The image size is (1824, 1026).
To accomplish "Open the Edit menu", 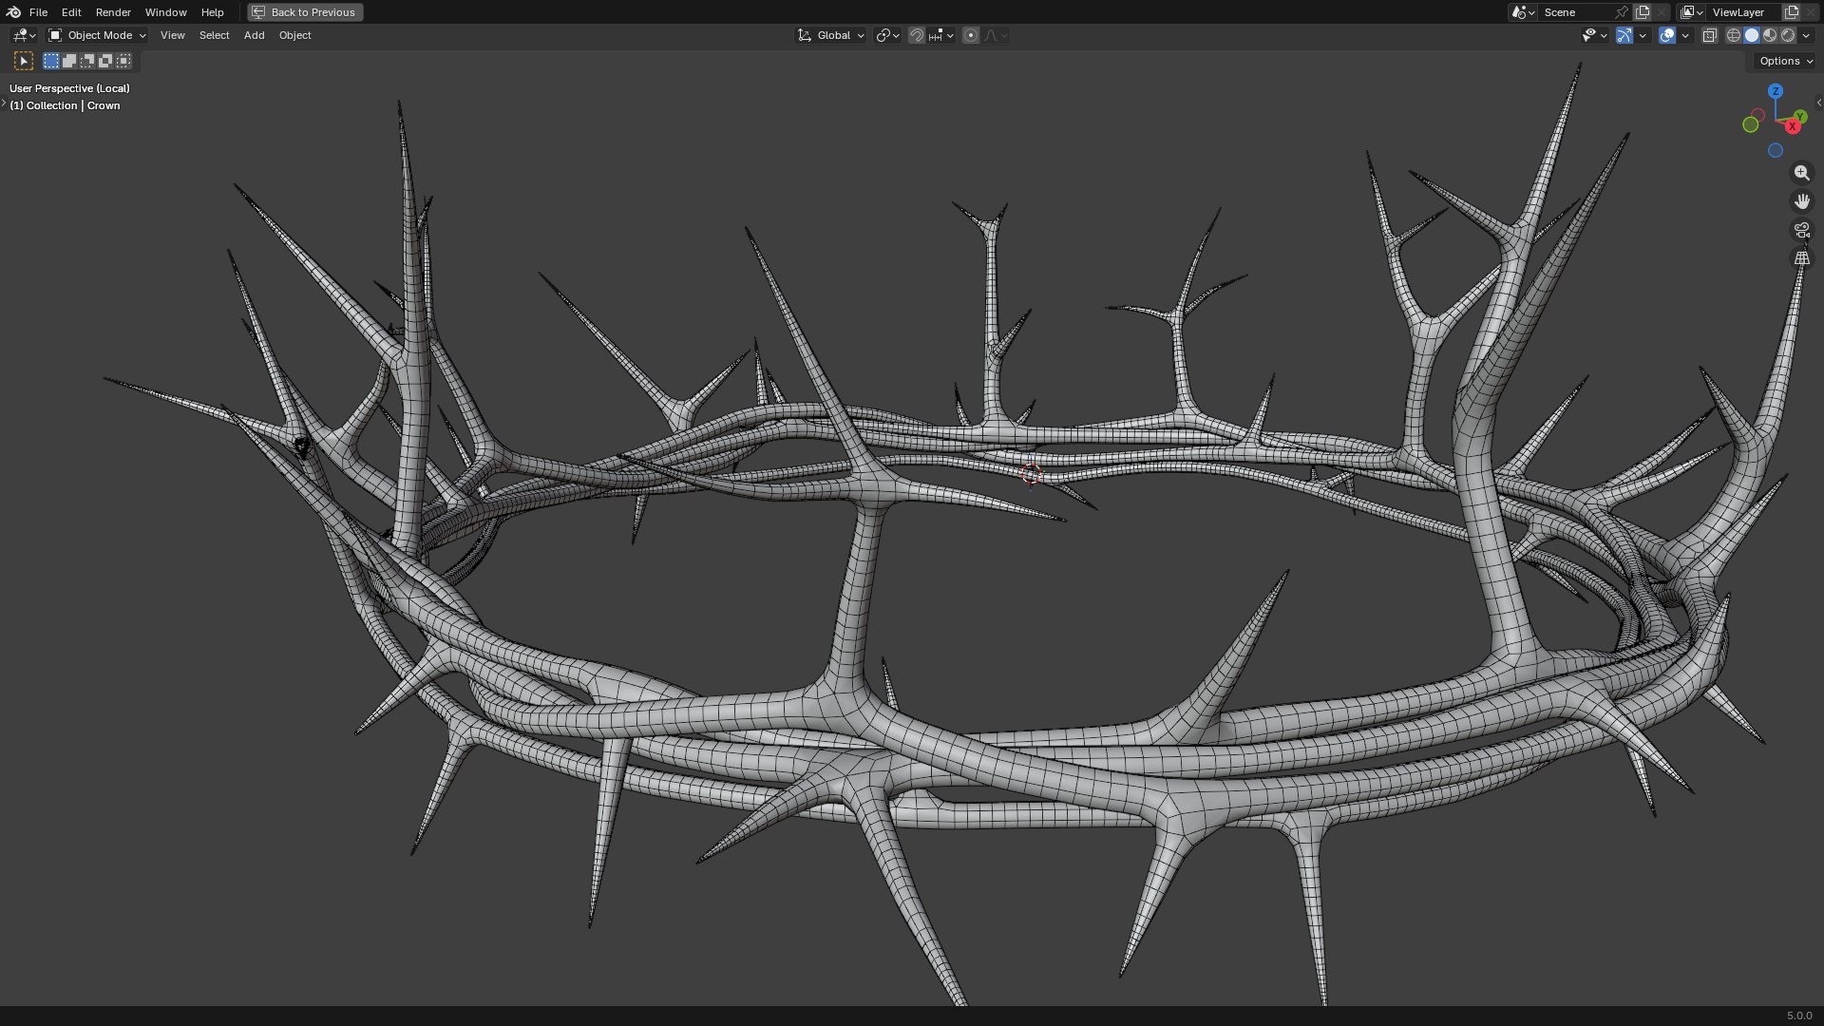I will tap(71, 12).
